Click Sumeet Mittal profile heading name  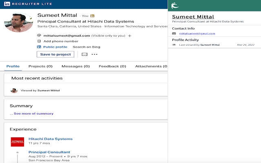tap(57, 15)
